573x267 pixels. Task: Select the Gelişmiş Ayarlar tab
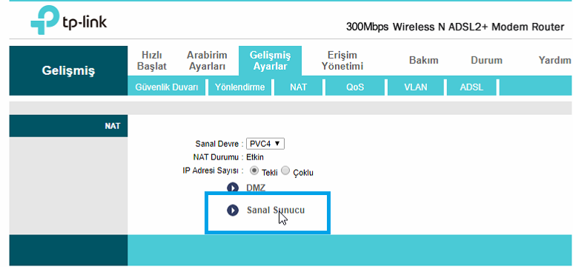[x=270, y=61]
